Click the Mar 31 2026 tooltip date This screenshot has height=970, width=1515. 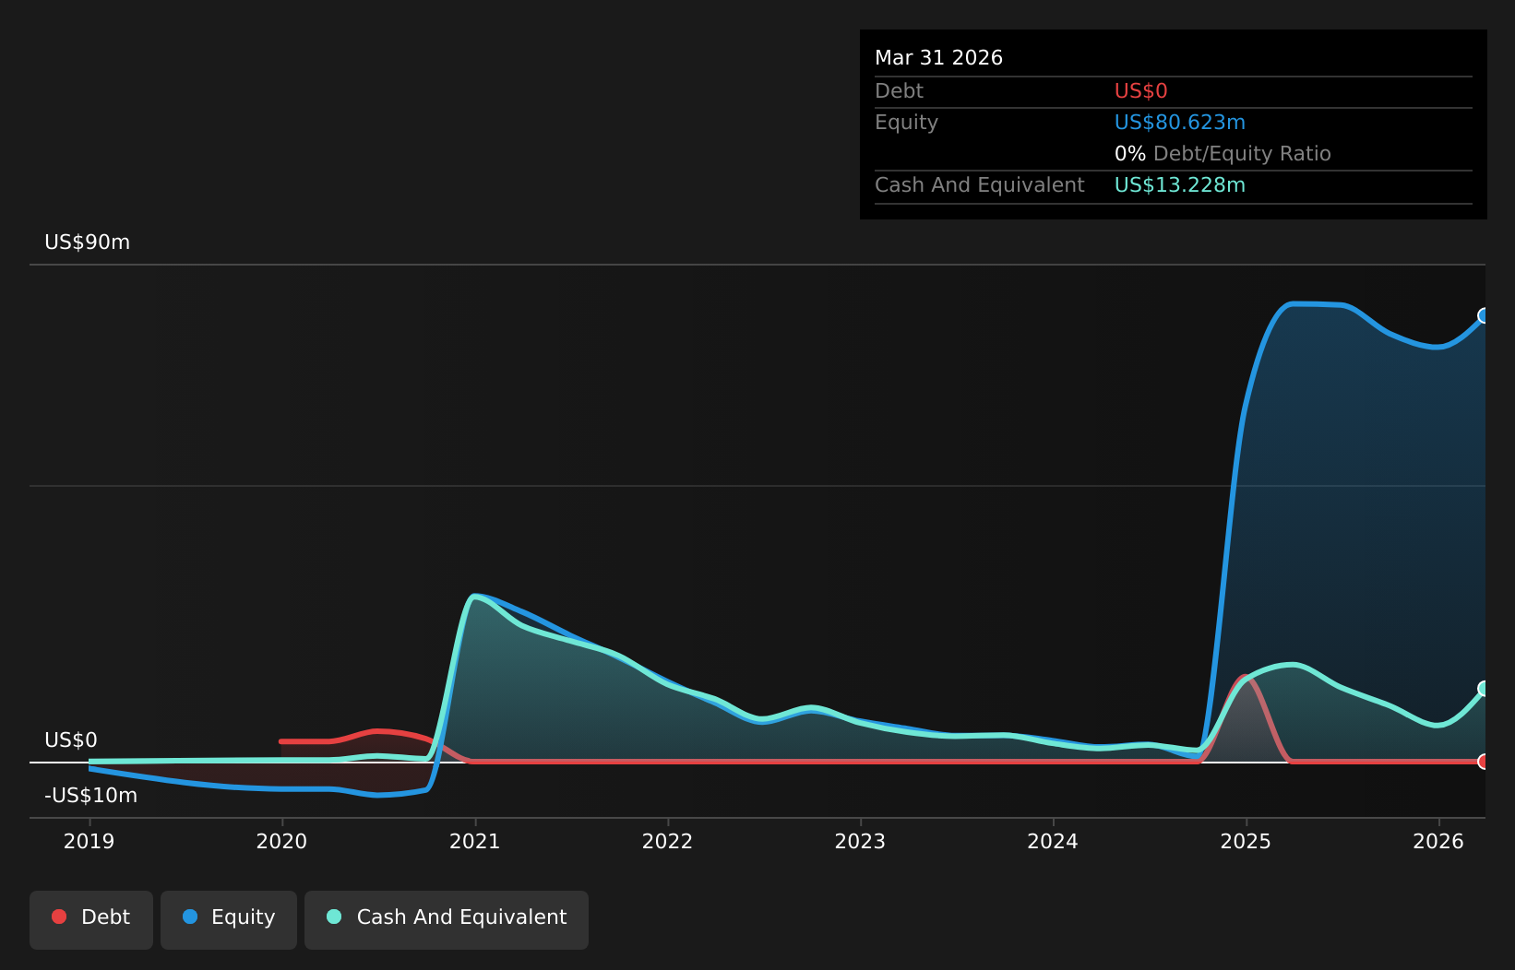click(939, 58)
